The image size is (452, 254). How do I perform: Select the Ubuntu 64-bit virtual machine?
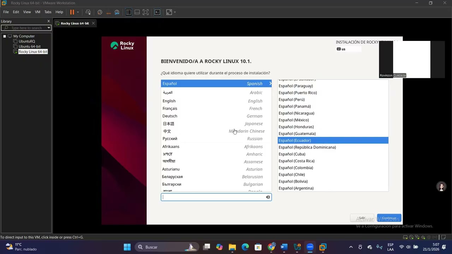click(30, 47)
